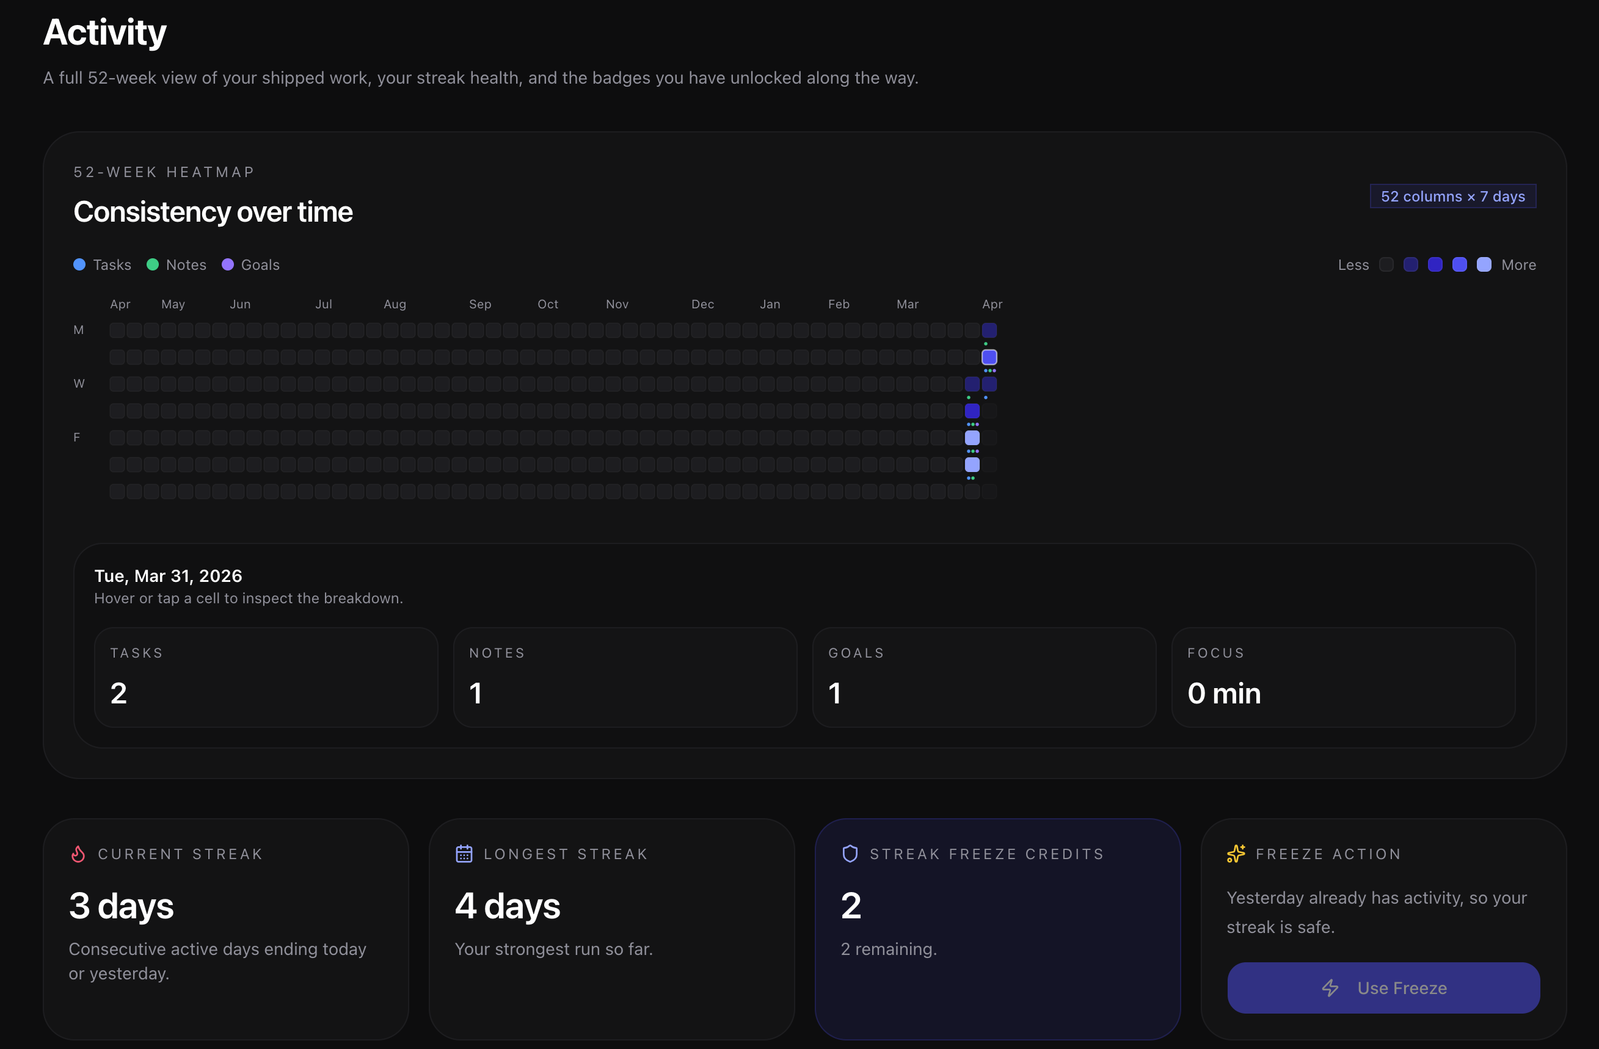Screen dimensions: 1599x1049
Task: Click the 'Activity' page title
Action: [105, 32]
